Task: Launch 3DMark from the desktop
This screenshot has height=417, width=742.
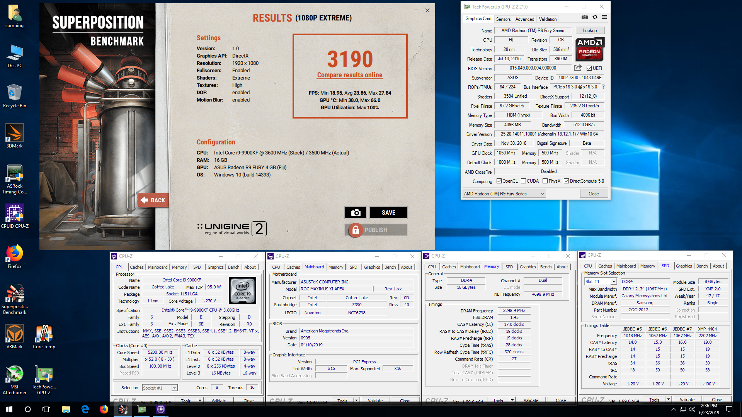Action: click(x=15, y=137)
